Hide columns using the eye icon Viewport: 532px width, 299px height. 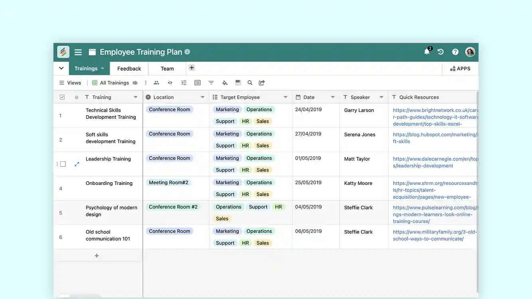click(x=170, y=83)
